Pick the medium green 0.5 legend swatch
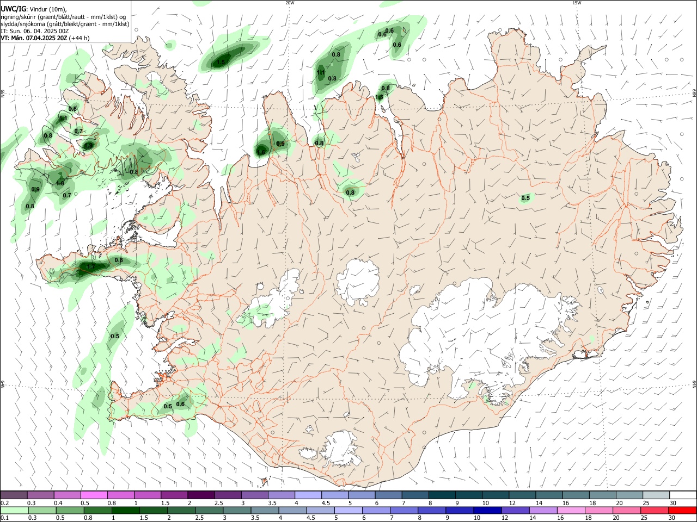 click(x=70, y=510)
